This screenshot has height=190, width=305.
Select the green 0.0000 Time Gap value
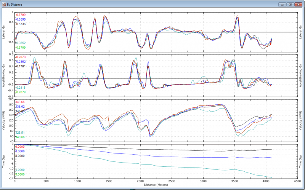coord(20,174)
